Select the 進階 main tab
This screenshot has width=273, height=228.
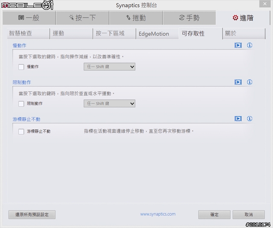243,18
